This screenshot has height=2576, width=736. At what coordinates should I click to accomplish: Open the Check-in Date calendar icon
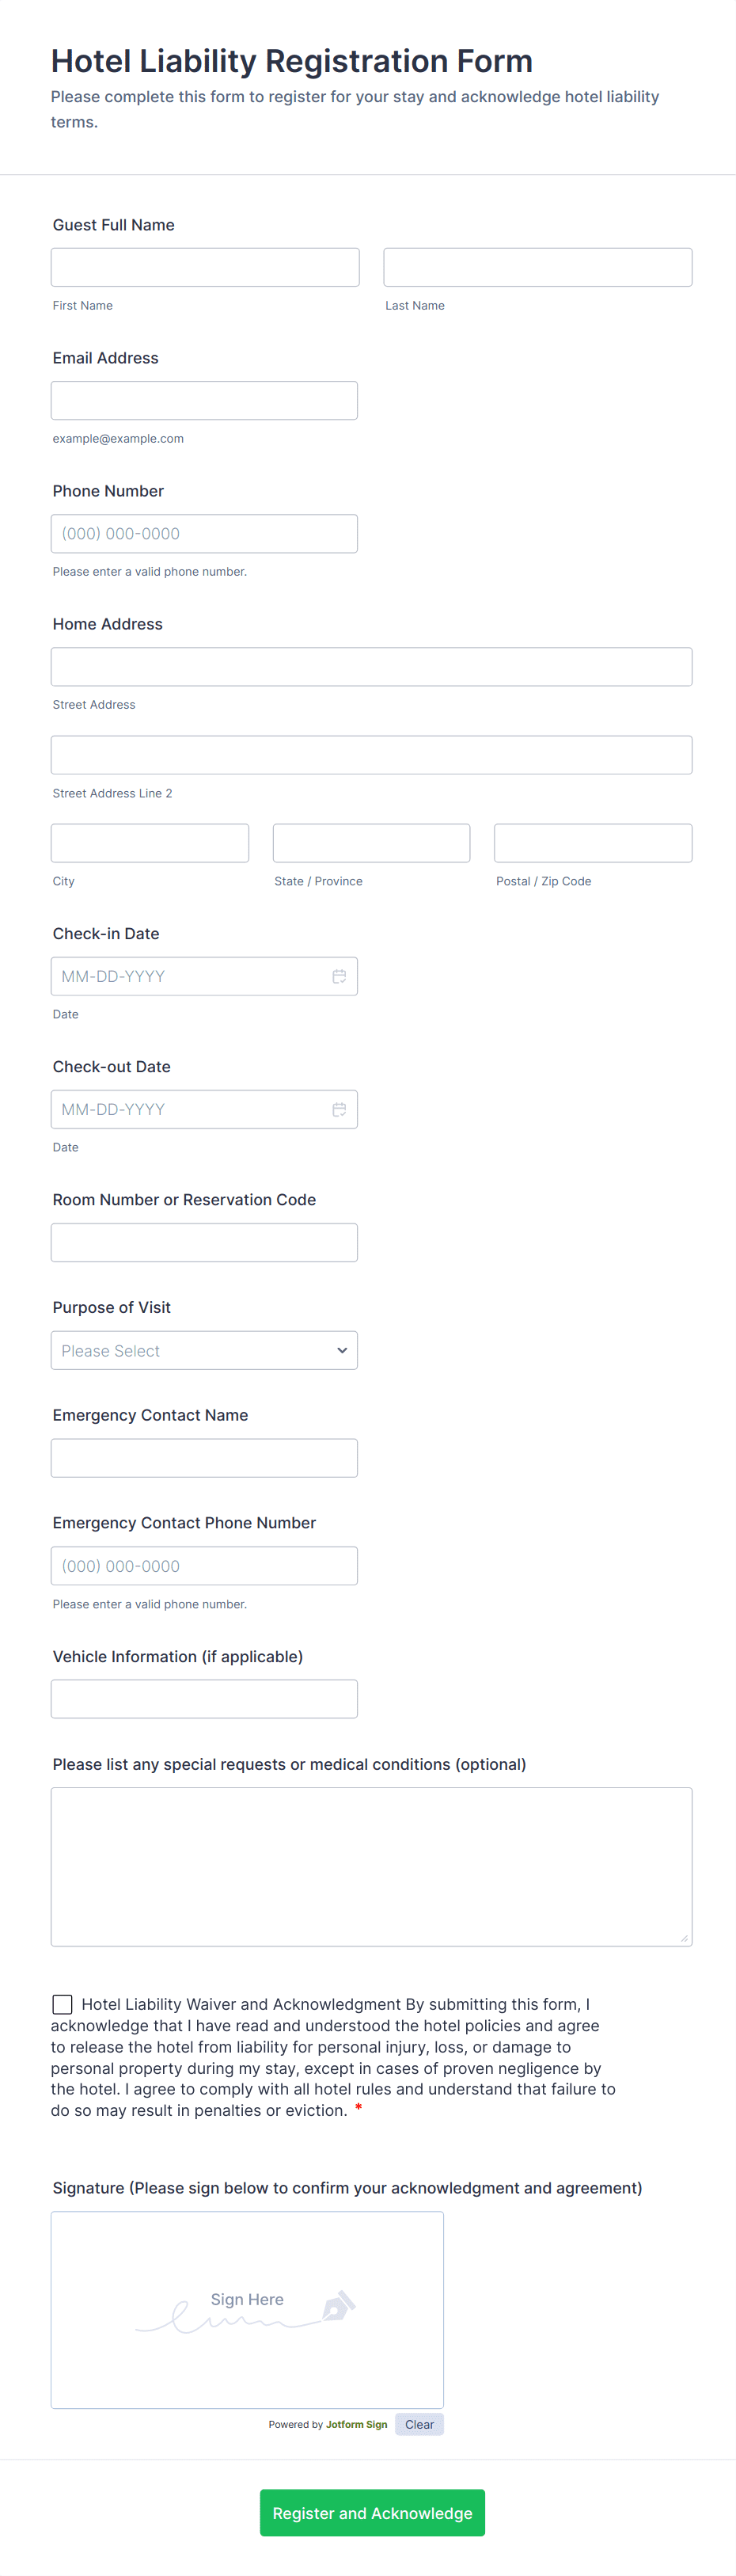pyautogui.click(x=339, y=976)
